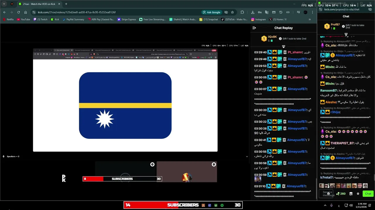Open the media control playlist icon
The width and height of the screenshot is (375, 210).
pyautogui.click(x=298, y=12)
